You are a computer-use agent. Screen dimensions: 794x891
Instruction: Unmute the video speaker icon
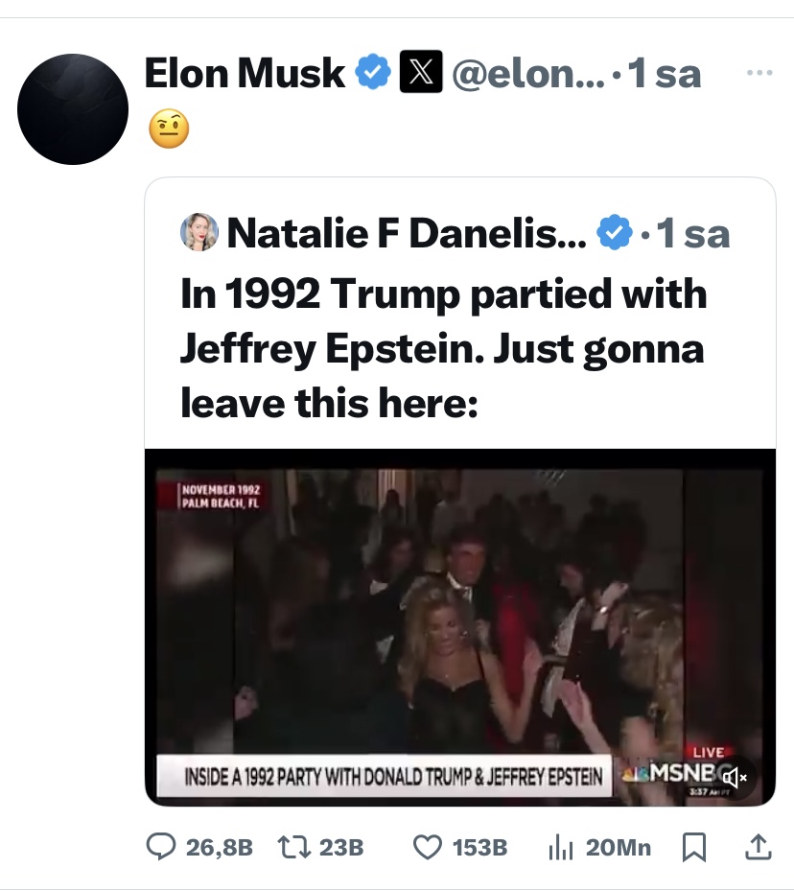tap(736, 777)
